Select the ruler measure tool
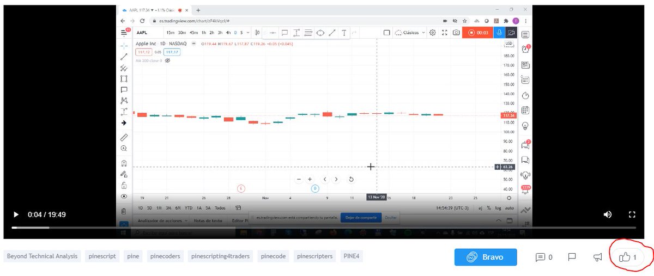Screen dimensions: 654x276 click(124, 137)
